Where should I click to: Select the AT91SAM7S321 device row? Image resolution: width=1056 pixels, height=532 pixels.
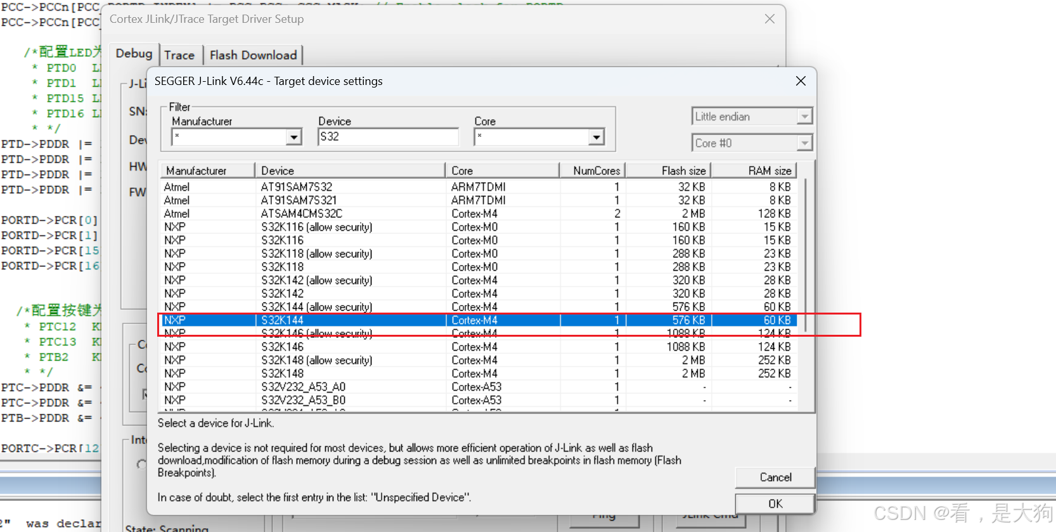(478, 200)
